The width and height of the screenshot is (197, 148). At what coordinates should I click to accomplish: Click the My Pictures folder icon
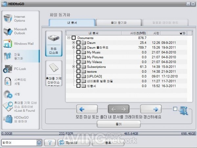point(83,57)
